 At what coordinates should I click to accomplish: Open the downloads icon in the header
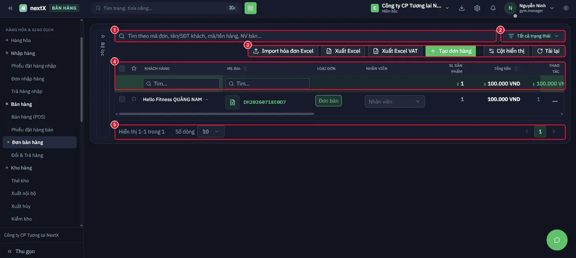point(462,8)
